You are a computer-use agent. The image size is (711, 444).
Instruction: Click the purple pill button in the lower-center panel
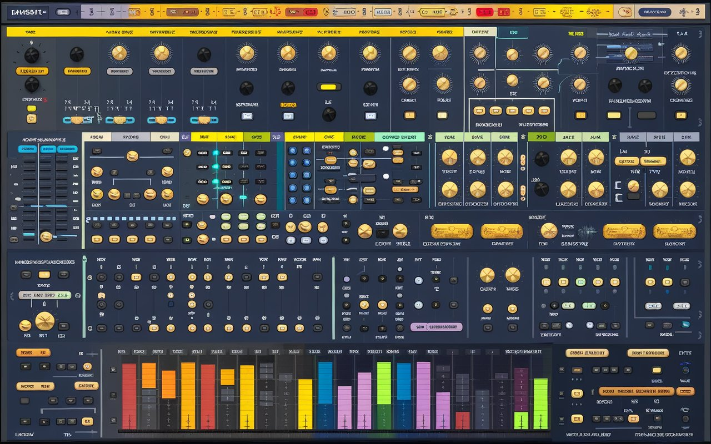point(437,327)
